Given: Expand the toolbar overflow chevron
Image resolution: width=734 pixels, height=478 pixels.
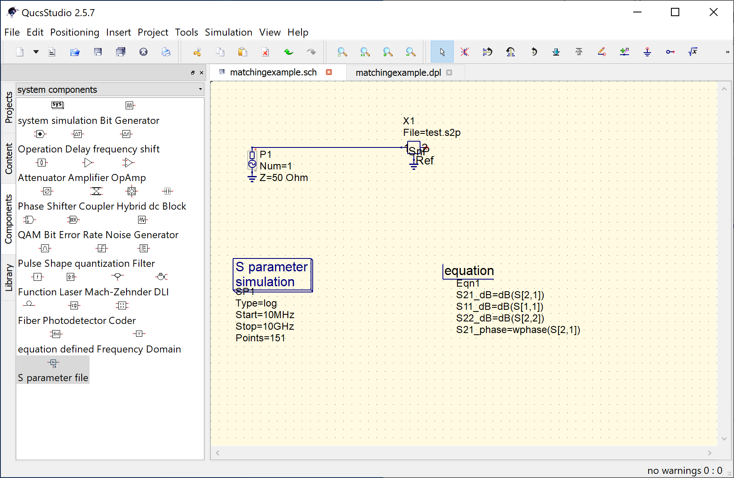Looking at the screenshot, I should 727,52.
